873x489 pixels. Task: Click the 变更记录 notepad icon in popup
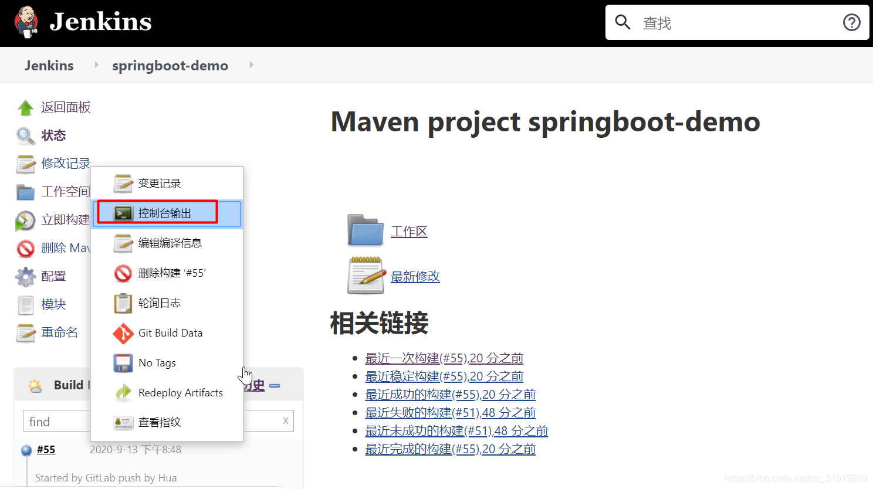123,184
